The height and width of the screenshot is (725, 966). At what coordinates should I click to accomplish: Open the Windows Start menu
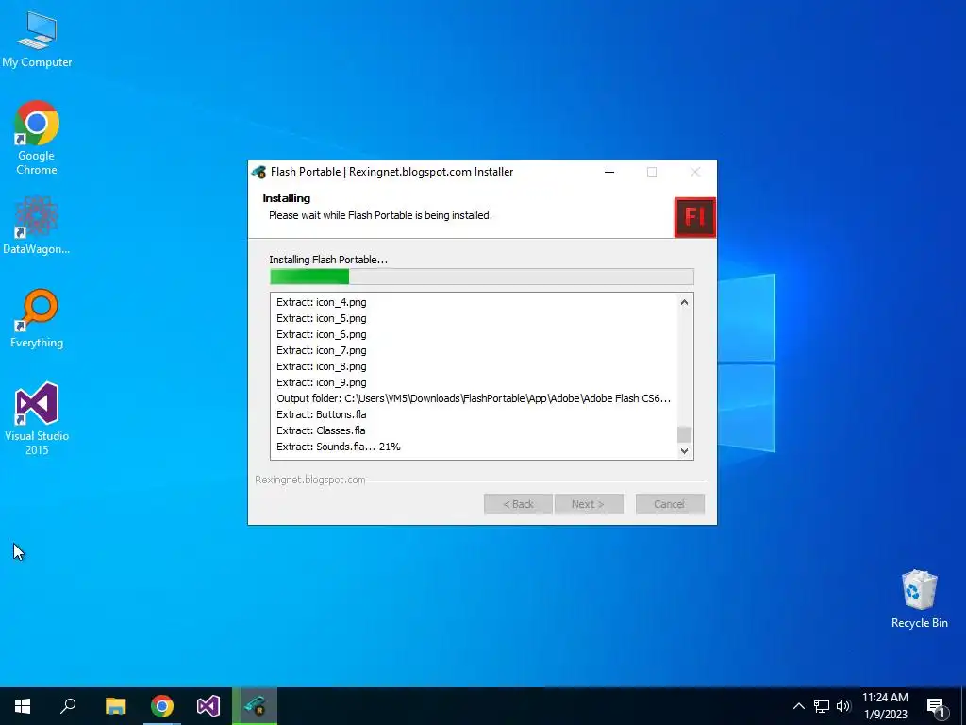click(x=23, y=706)
